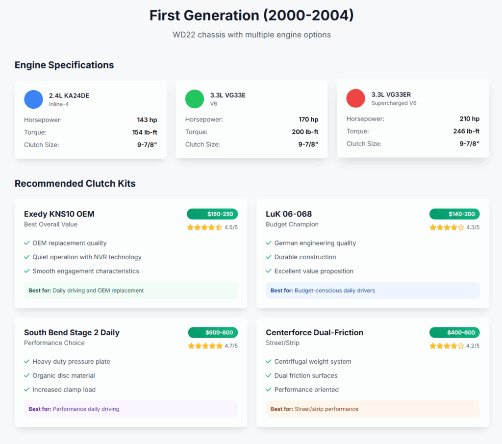
Task: Click the $600-800 price badge
Action: click(213, 332)
